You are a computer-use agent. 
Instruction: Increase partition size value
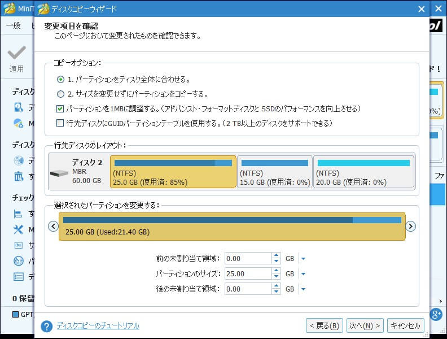(x=276, y=271)
